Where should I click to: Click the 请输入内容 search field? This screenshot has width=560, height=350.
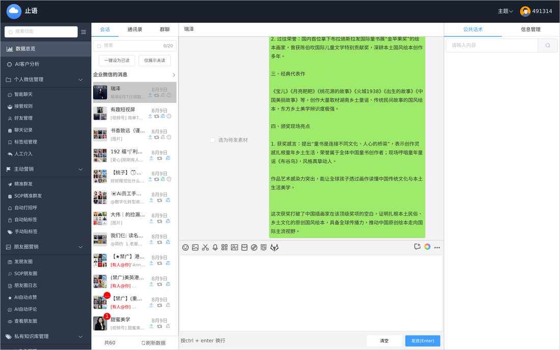pos(492,45)
